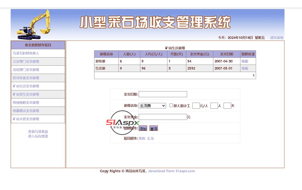Click the excavator logo image
The width and height of the screenshot is (302, 190).
click(34, 25)
